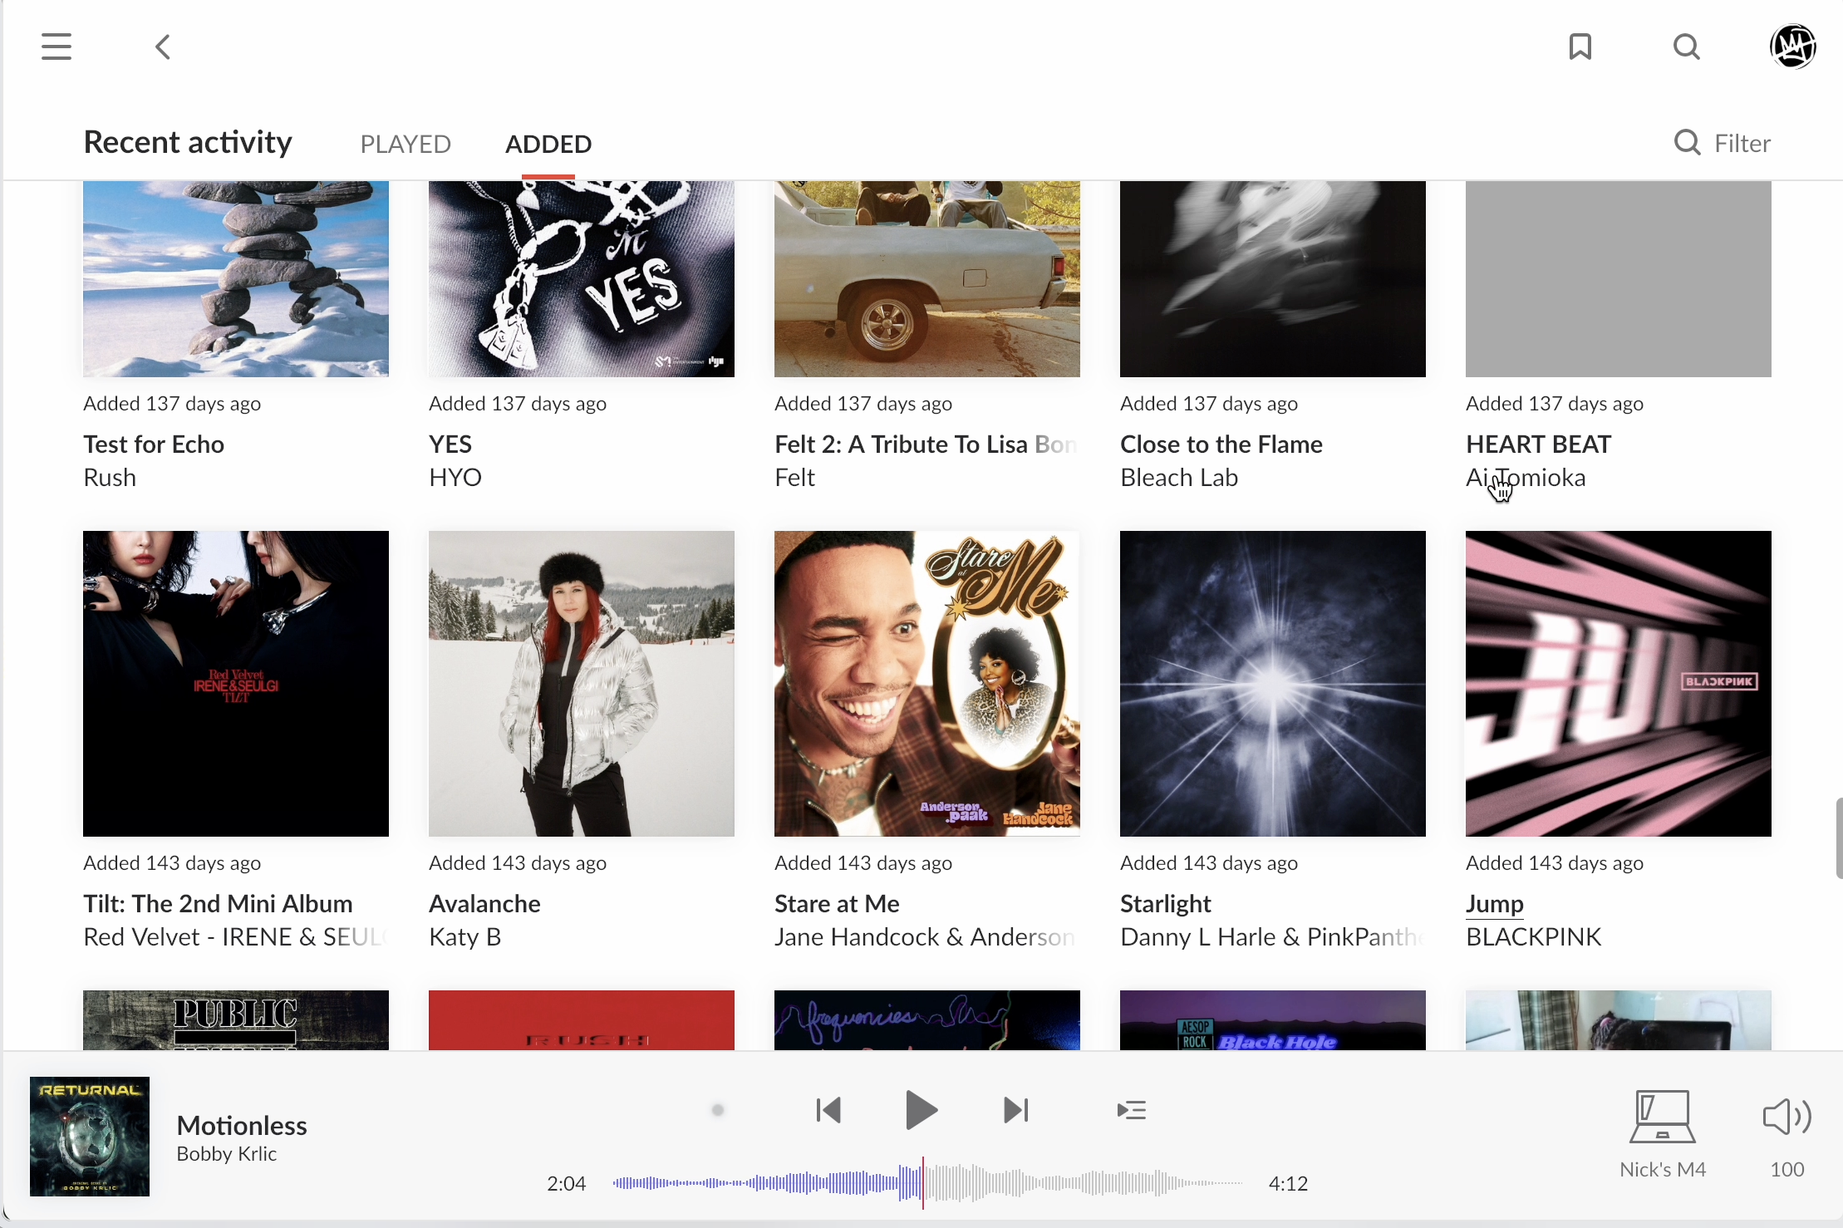Open search via the top magnifier icon
The width and height of the screenshot is (1843, 1228).
[1687, 47]
